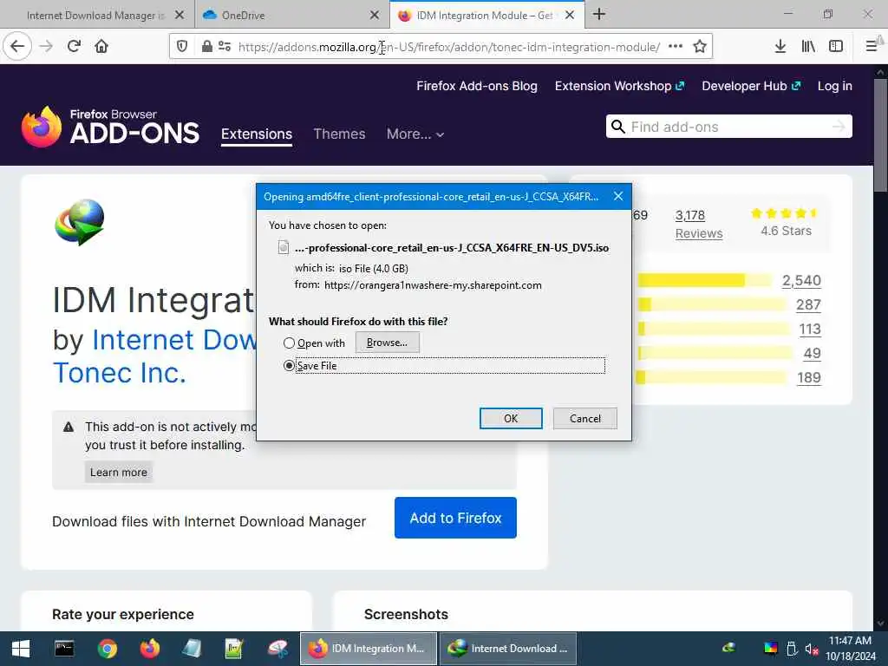Screen dimensions: 888x666
Task: Open Extension Workshop link
Action: click(x=619, y=86)
